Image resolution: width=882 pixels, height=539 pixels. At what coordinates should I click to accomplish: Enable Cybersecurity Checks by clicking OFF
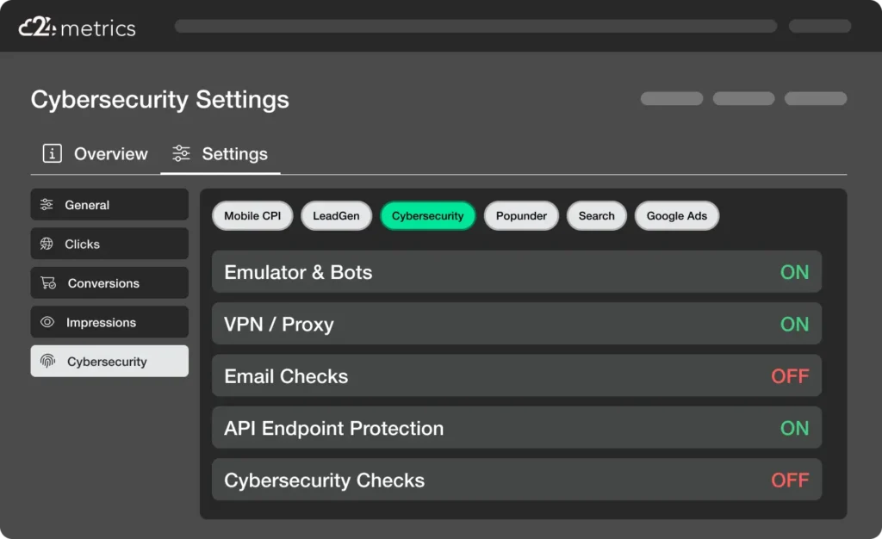791,480
